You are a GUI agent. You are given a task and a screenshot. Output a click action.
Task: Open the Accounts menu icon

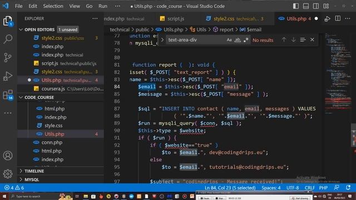[8, 156]
